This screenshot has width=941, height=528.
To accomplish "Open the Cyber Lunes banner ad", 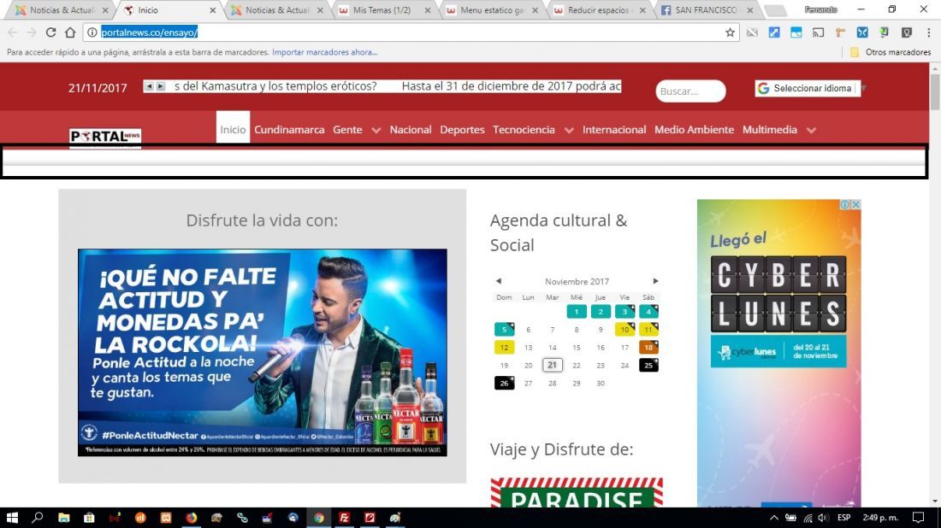I will (x=779, y=354).
